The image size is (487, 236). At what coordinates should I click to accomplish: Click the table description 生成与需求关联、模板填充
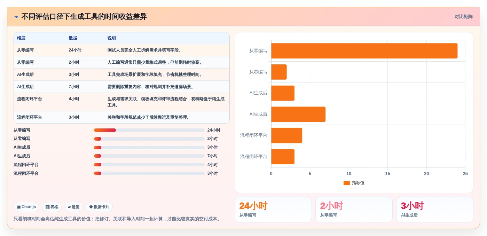click(x=166, y=102)
